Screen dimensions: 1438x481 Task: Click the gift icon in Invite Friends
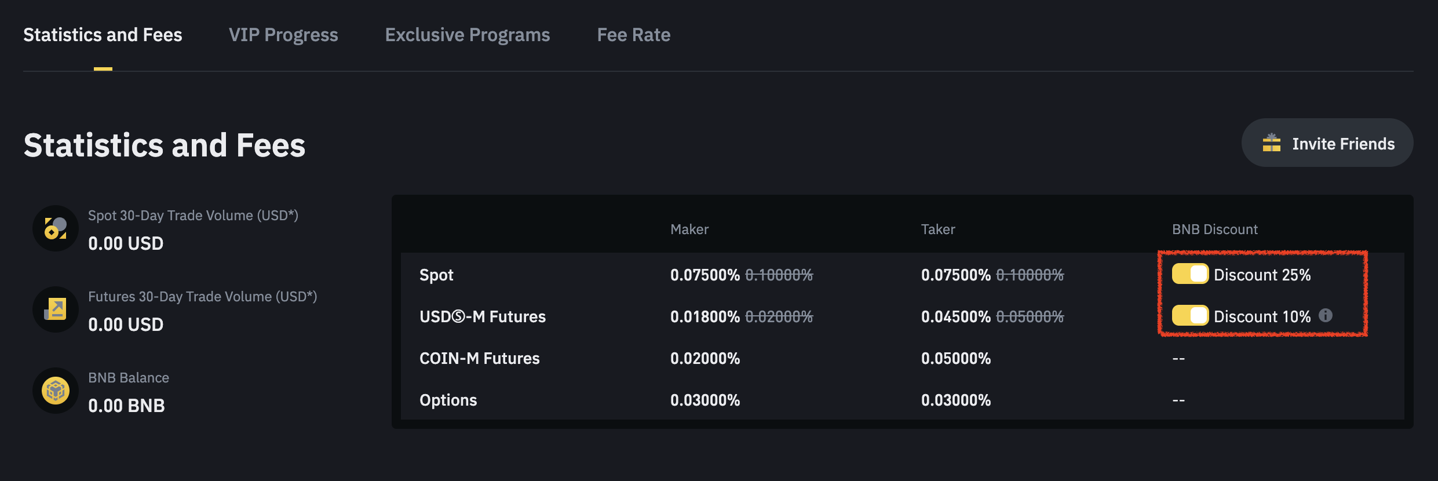[x=1272, y=143]
